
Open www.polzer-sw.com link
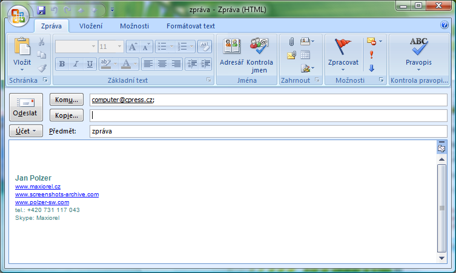coord(42,202)
